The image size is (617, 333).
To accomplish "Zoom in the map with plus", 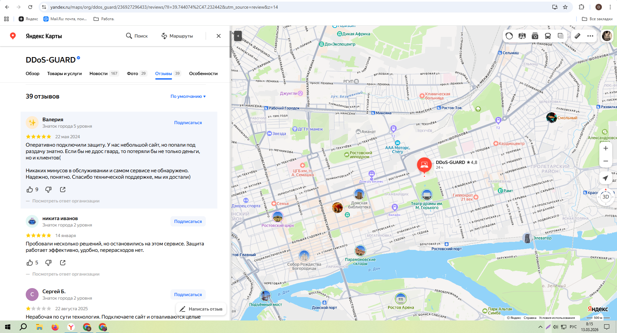I will [x=605, y=148].
